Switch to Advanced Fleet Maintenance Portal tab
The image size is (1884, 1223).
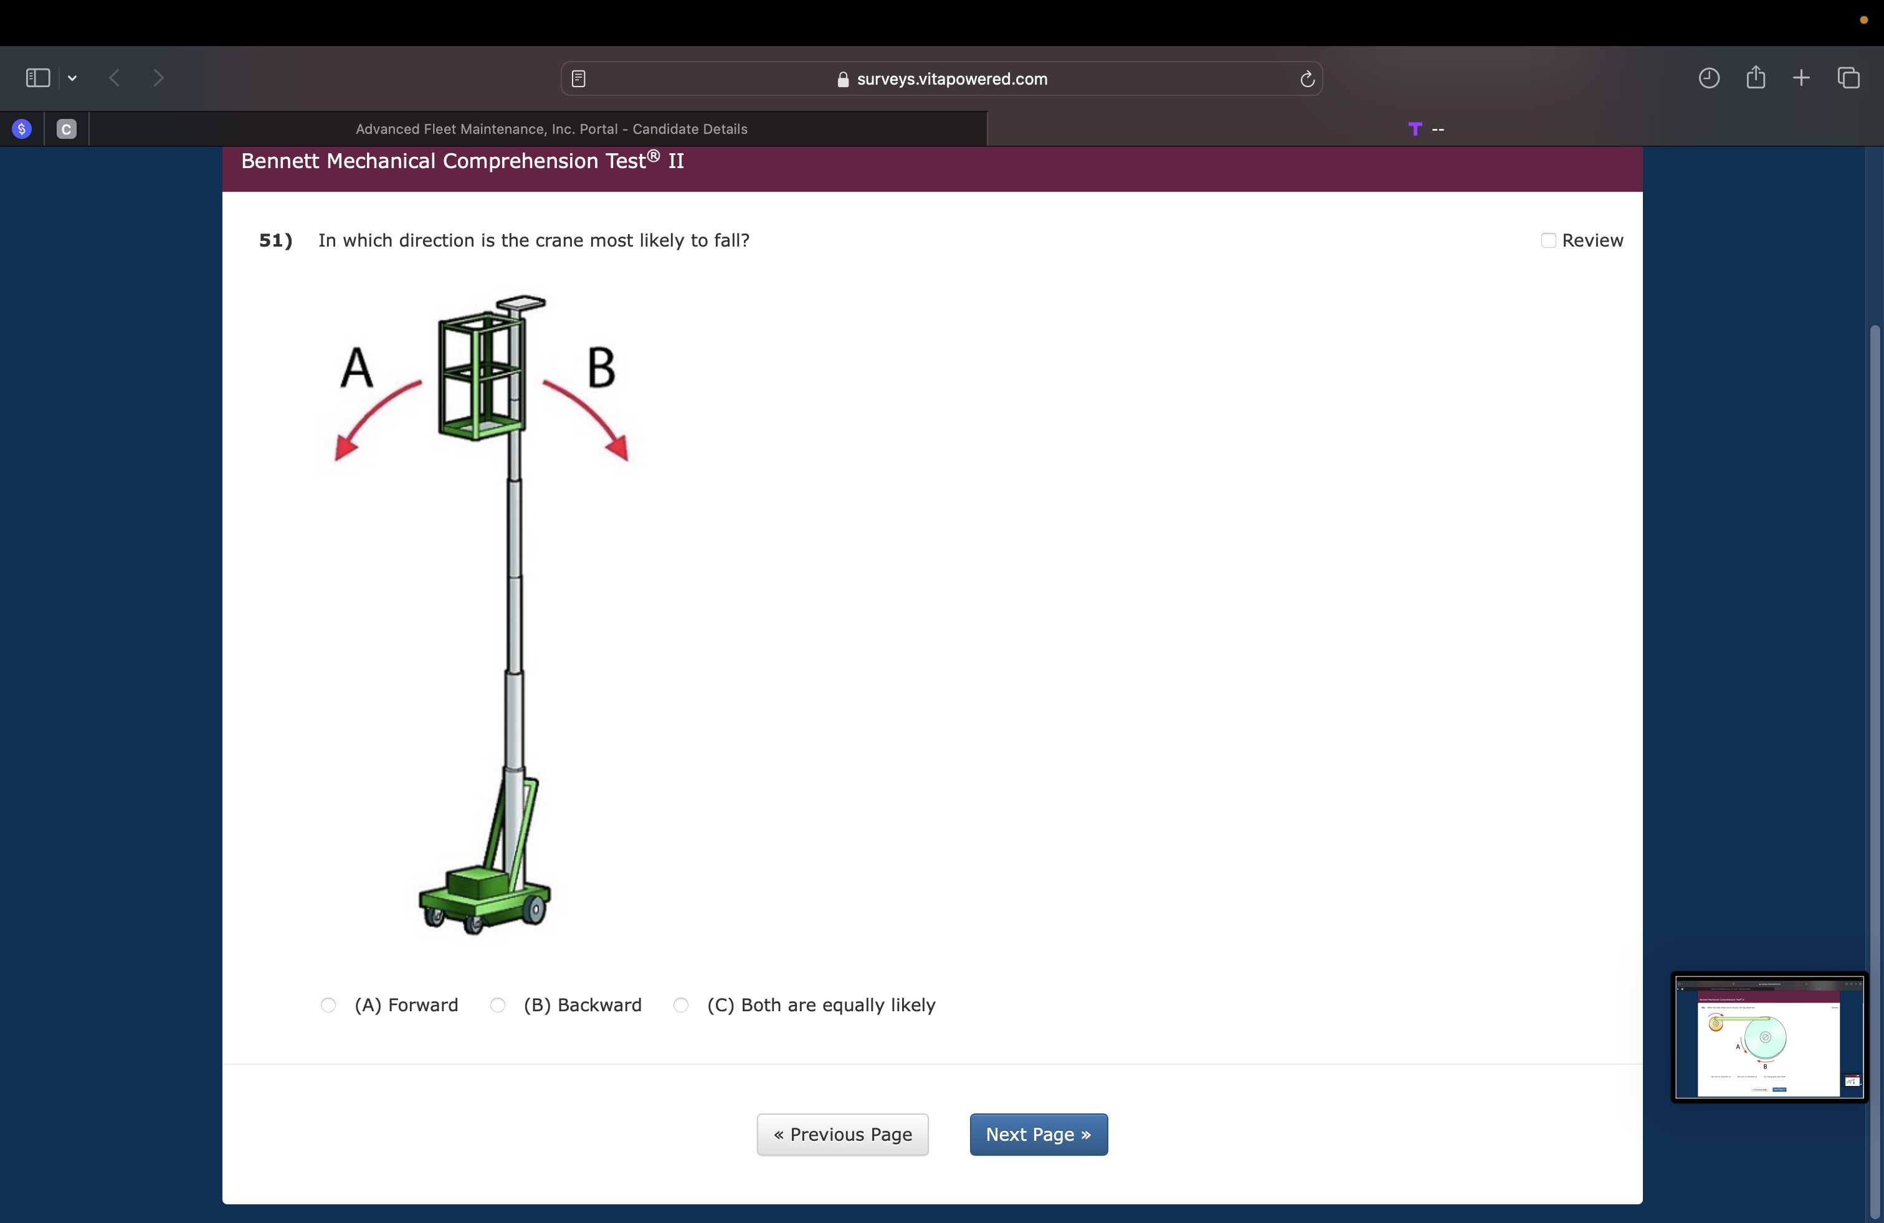coord(551,129)
